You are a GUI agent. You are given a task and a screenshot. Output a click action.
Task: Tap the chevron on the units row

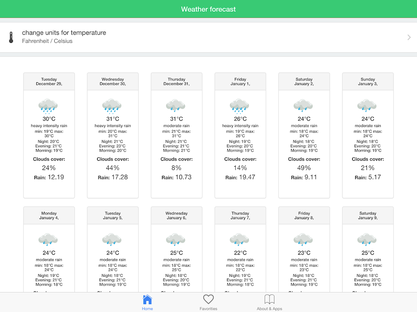[409, 37]
